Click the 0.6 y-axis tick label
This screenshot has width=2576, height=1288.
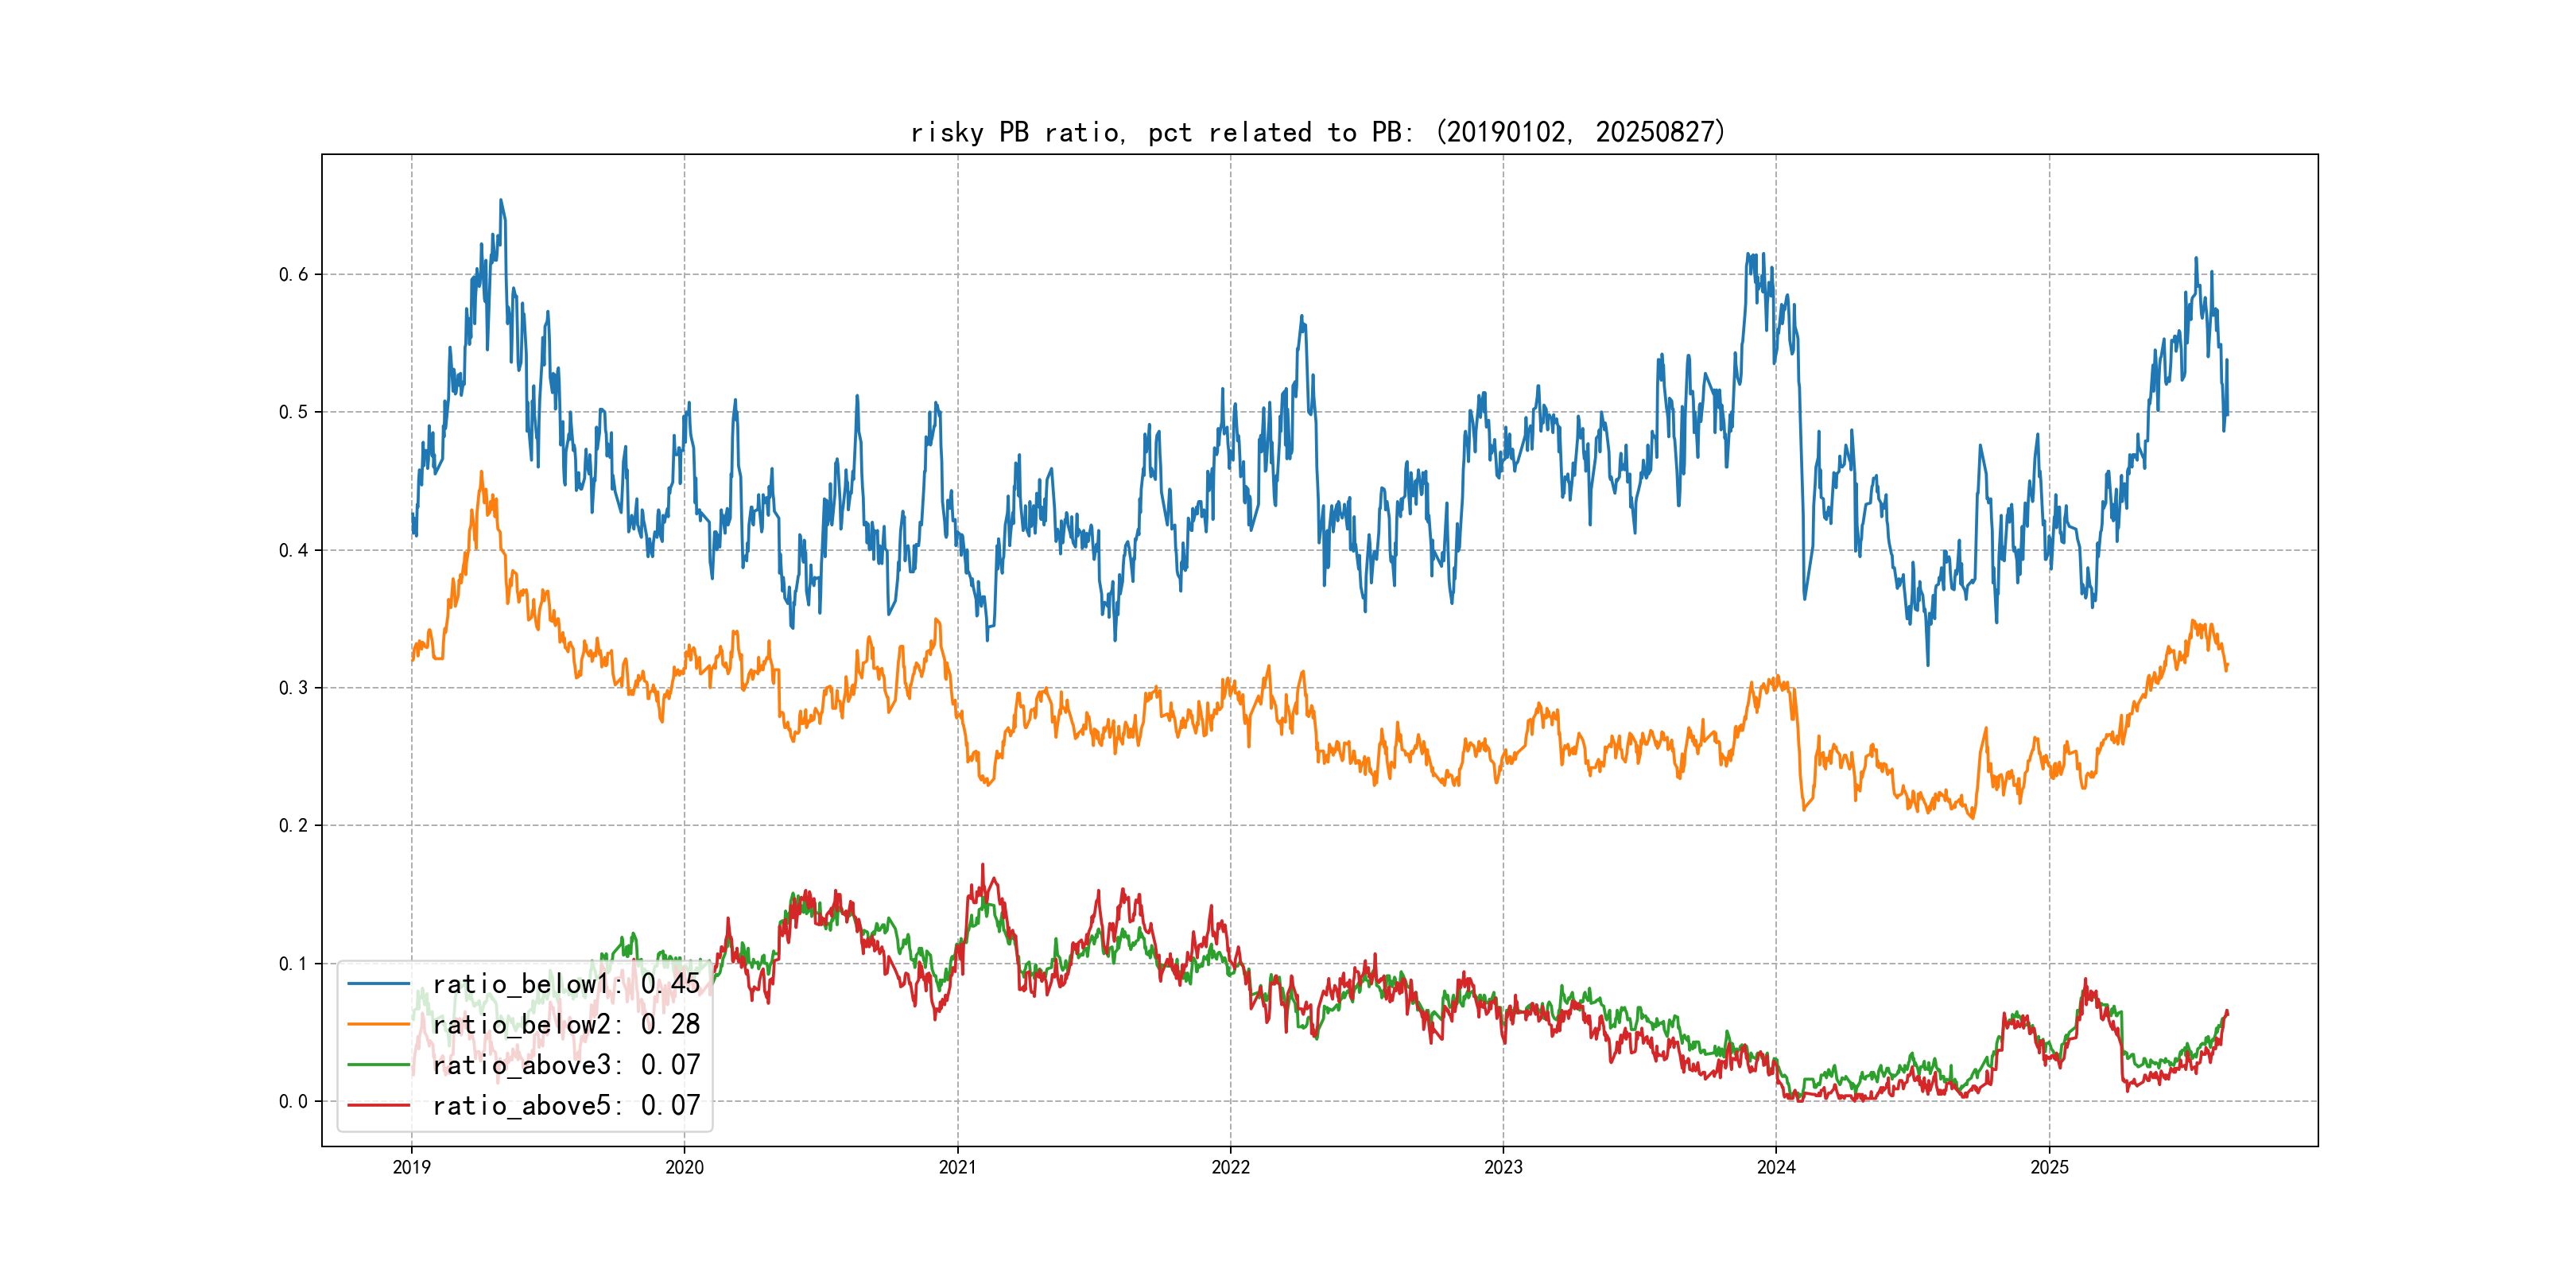tap(293, 274)
